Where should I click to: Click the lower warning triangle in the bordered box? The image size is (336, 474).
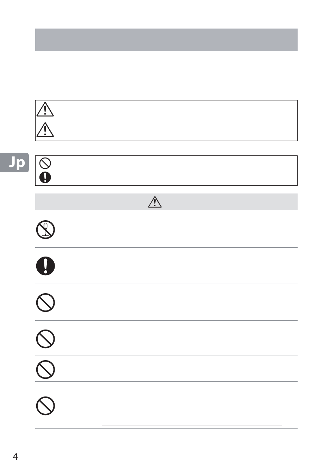pyautogui.click(x=45, y=130)
